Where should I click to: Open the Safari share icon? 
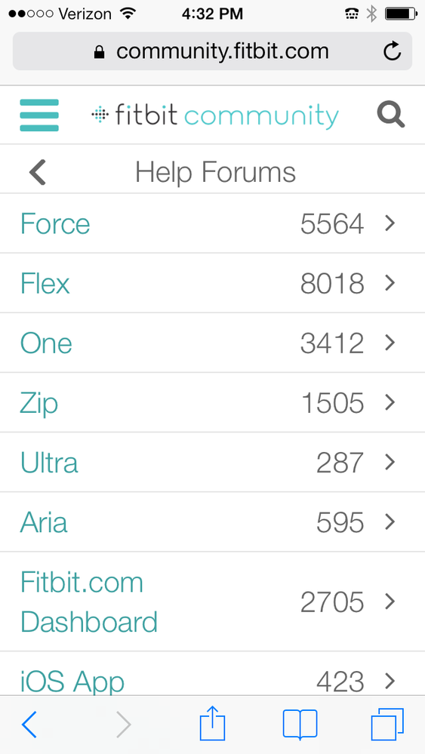[x=213, y=722]
